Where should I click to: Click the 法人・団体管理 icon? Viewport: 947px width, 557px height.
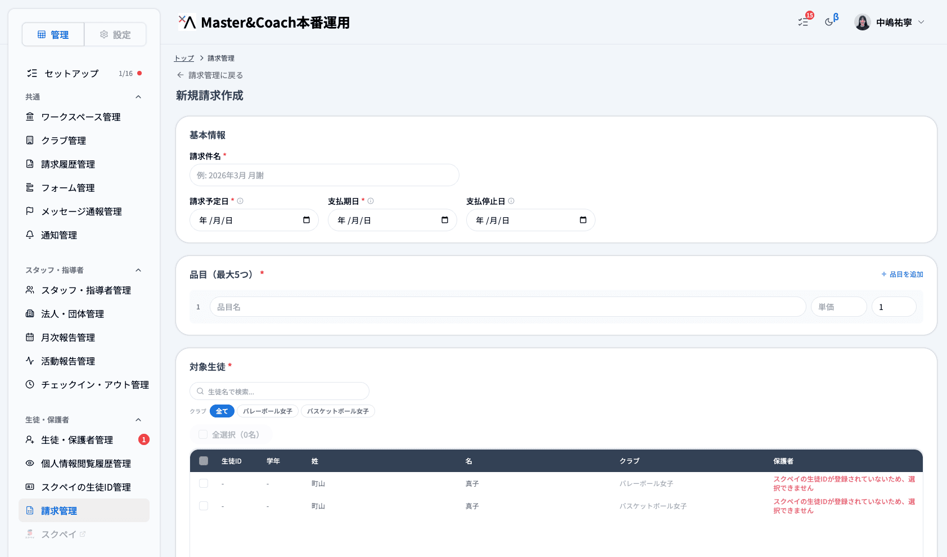click(x=30, y=313)
